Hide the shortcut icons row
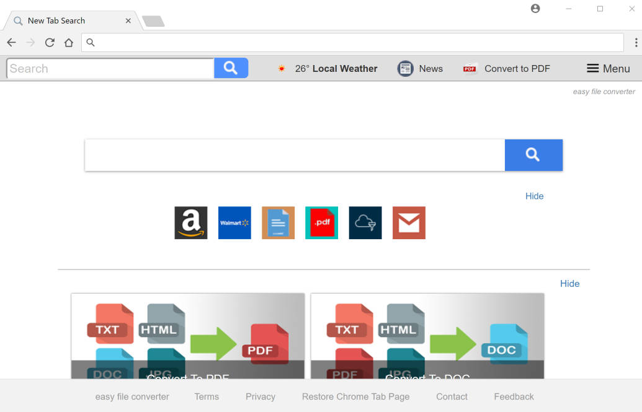 click(x=534, y=196)
